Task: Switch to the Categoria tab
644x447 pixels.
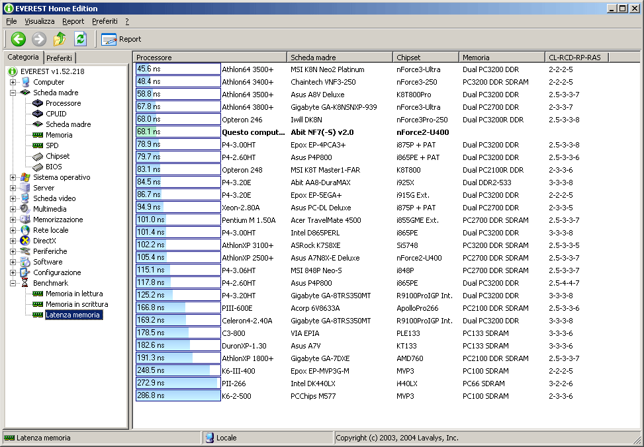Action: tap(23, 57)
